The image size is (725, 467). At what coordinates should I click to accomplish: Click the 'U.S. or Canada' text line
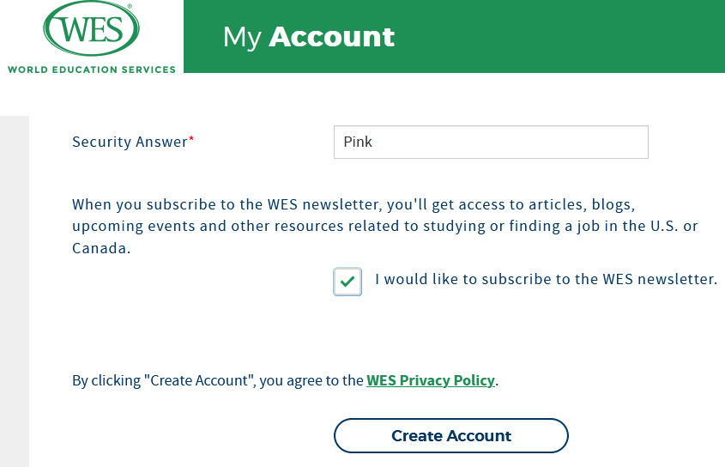(x=101, y=249)
